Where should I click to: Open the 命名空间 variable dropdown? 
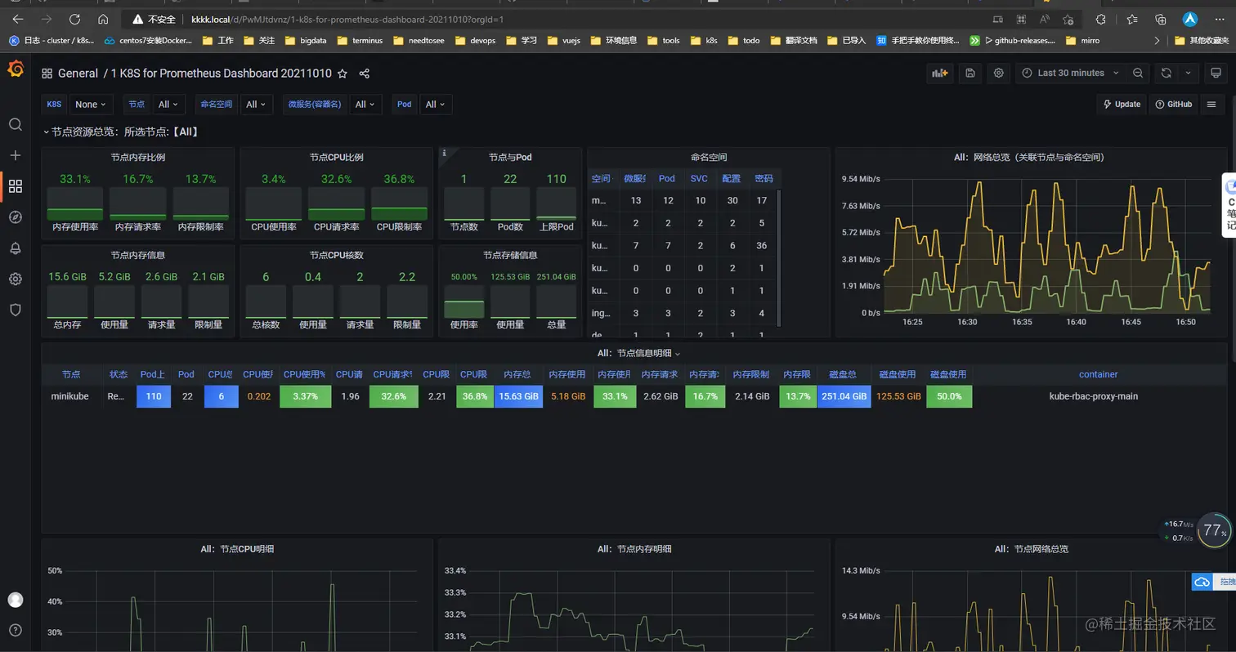pyautogui.click(x=257, y=105)
